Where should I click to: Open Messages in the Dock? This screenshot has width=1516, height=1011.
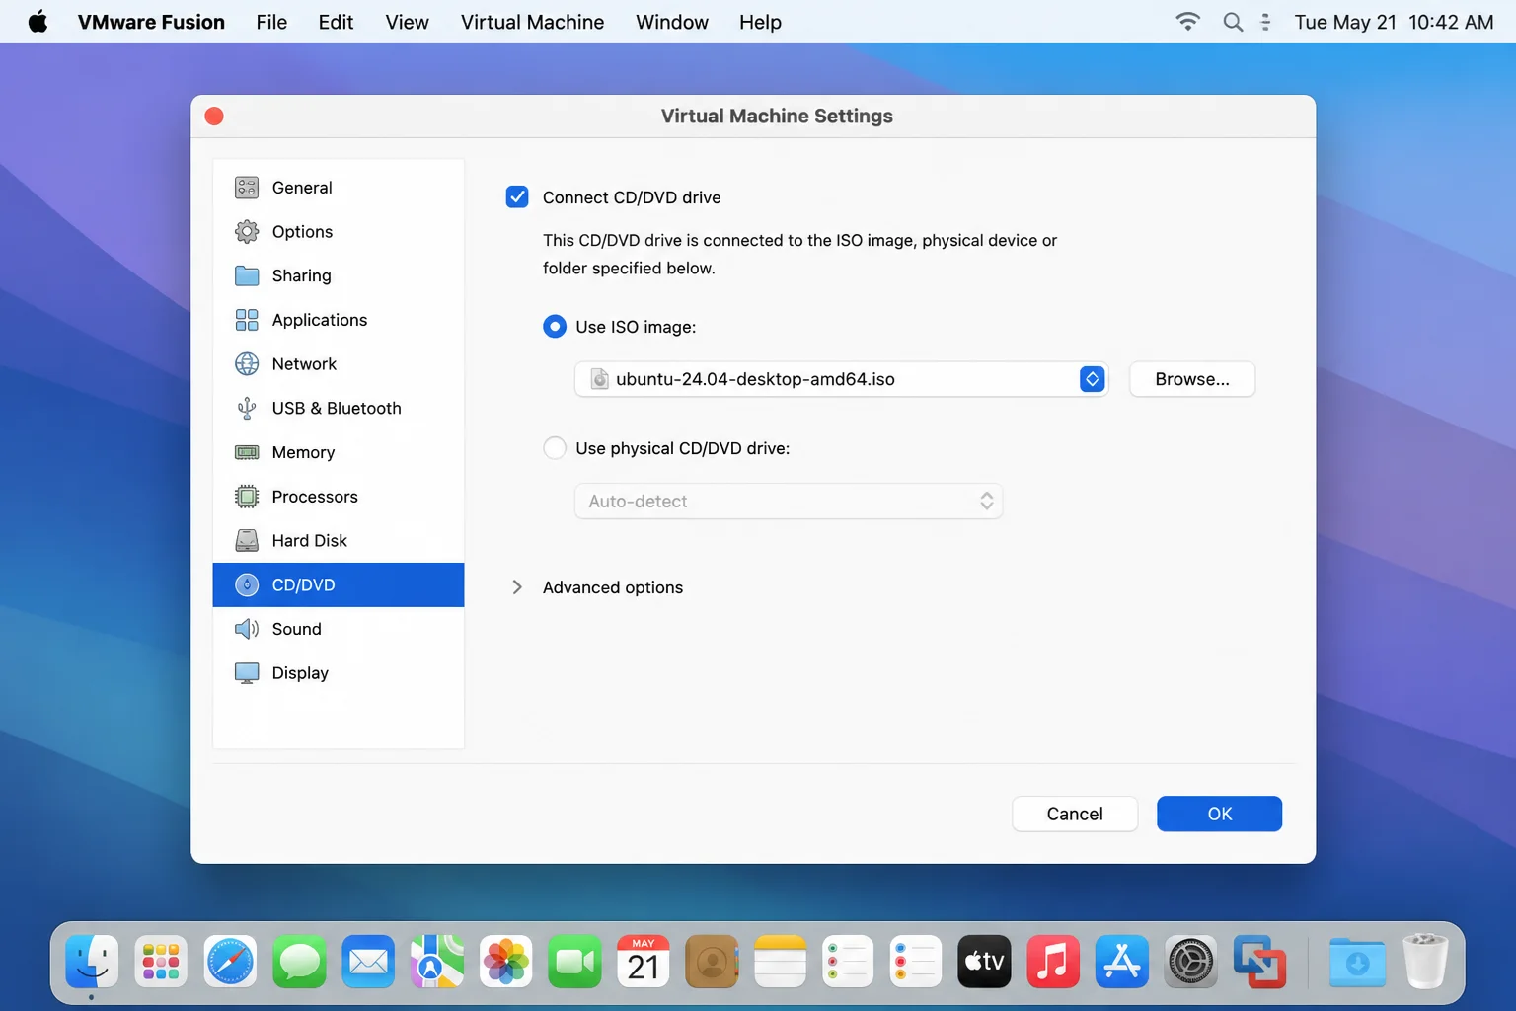click(299, 962)
